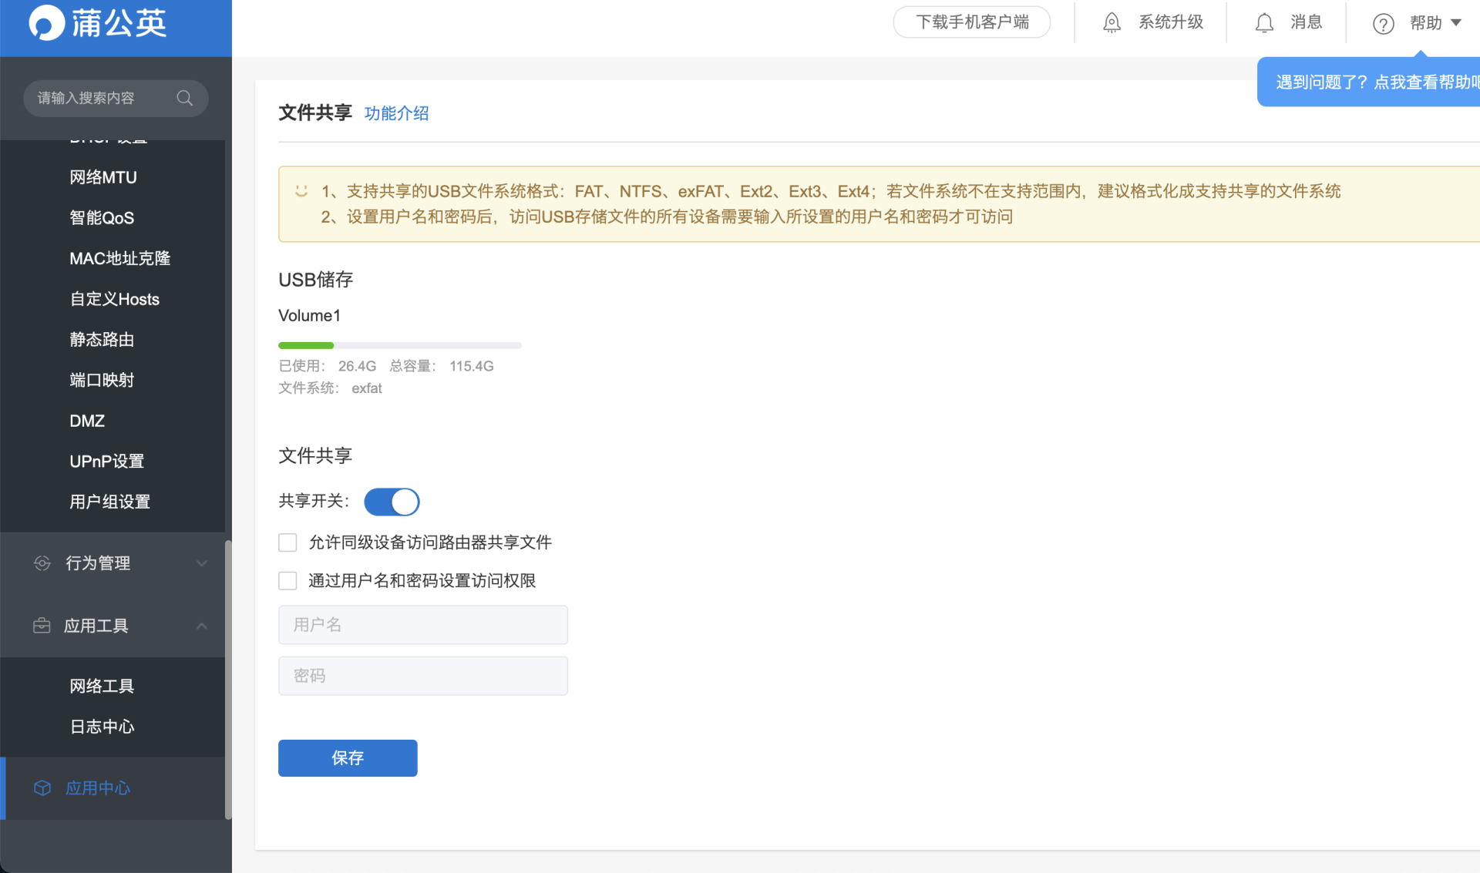This screenshot has height=873, width=1480.
Task: Turn off the 共享开关 toggle
Action: click(x=392, y=502)
